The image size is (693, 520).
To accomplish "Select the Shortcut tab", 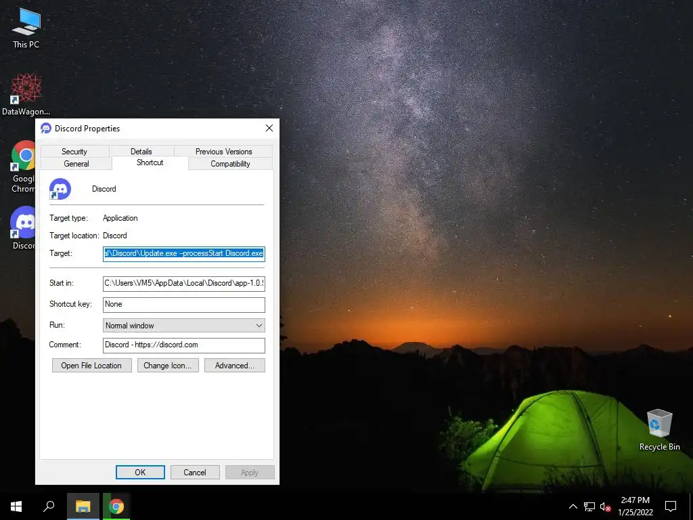I will click(x=150, y=162).
